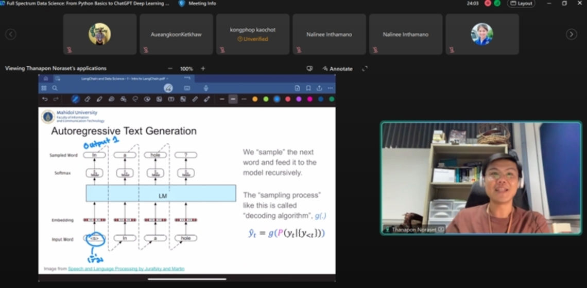Click the microphone icon in PDF app

tap(206, 88)
